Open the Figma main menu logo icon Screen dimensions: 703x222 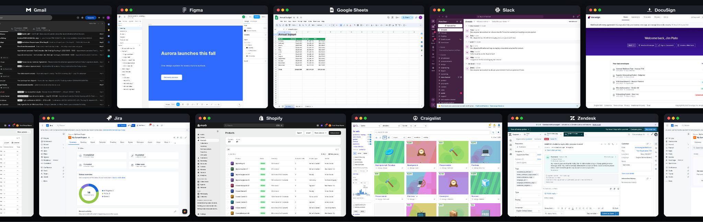pos(119,17)
